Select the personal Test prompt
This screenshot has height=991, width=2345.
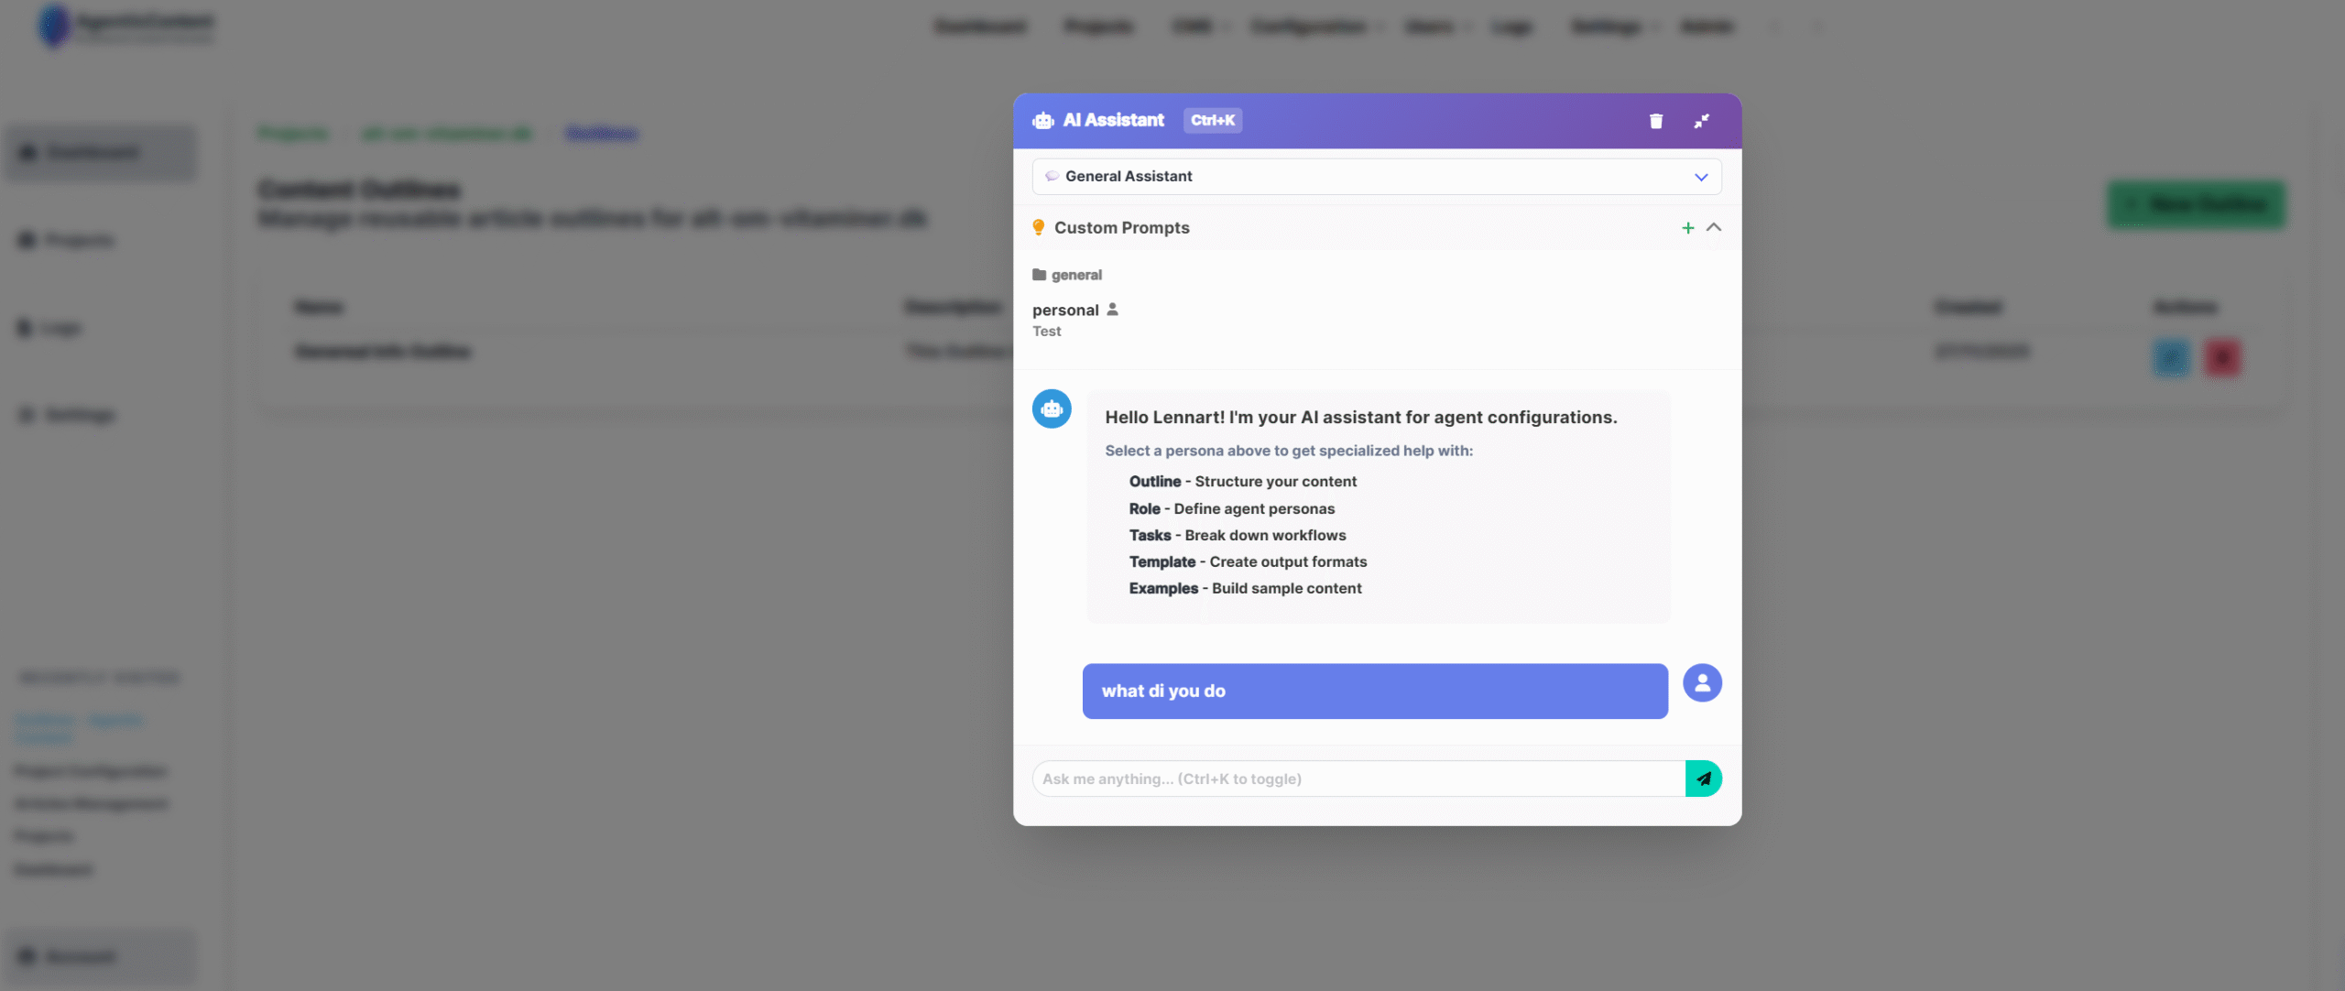[x=1075, y=320]
